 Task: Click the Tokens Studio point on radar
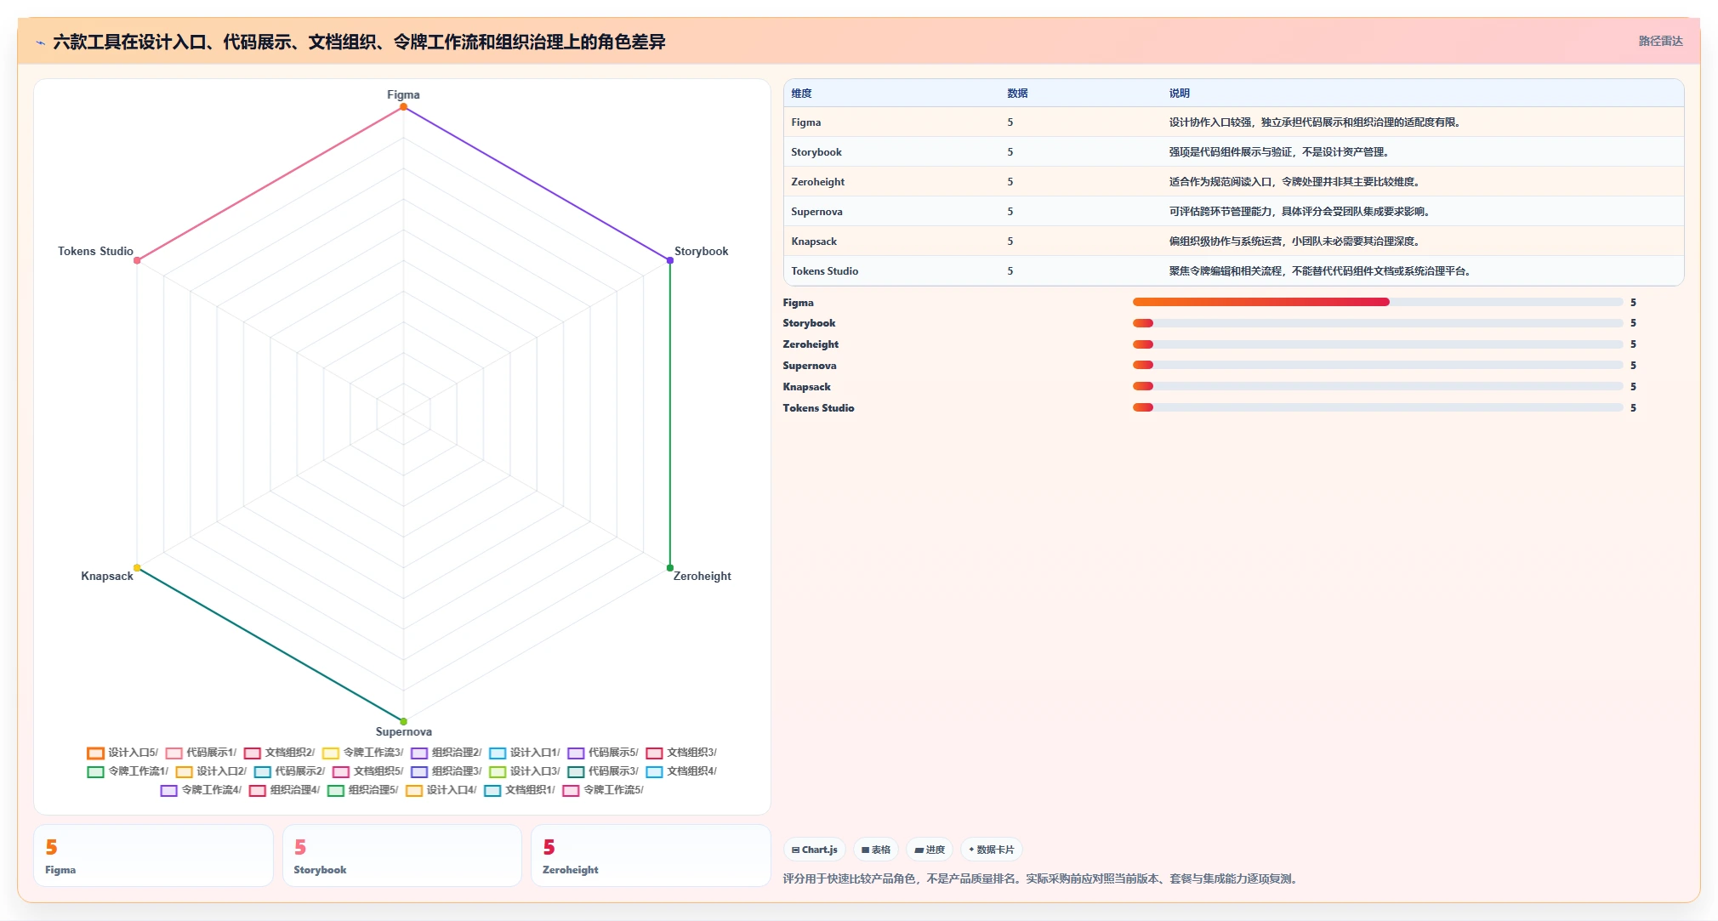137,260
